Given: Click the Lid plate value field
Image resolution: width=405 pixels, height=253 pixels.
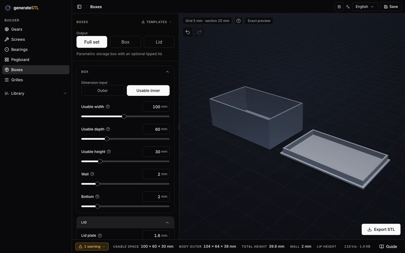Looking at the screenshot, I should [156, 235].
